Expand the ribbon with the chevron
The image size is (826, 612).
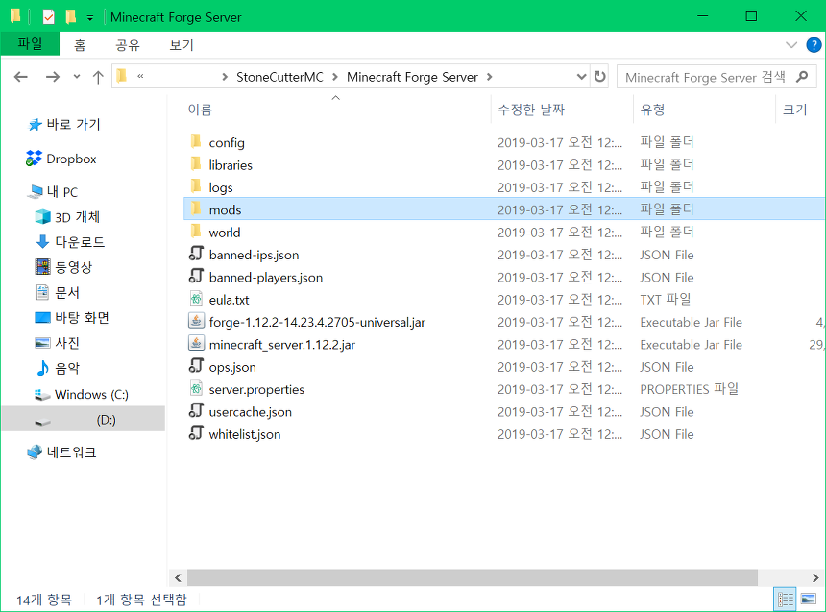click(791, 45)
